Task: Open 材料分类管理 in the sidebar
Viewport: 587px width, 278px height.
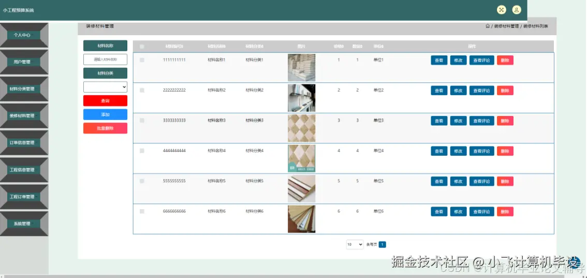Action: pyautogui.click(x=24, y=89)
